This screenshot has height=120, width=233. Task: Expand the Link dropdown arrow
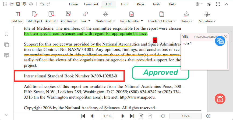point(89,21)
